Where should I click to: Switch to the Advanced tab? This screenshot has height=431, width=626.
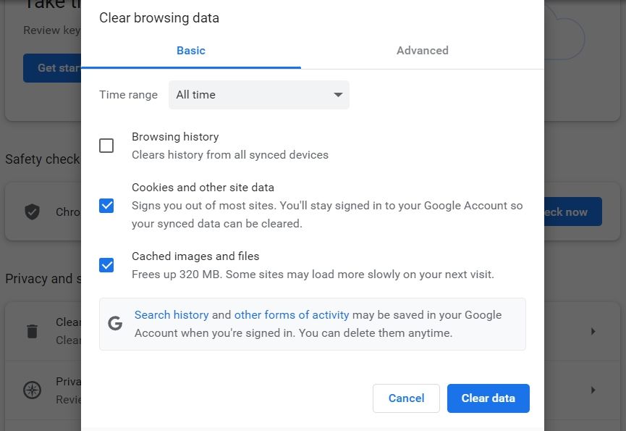click(x=422, y=51)
